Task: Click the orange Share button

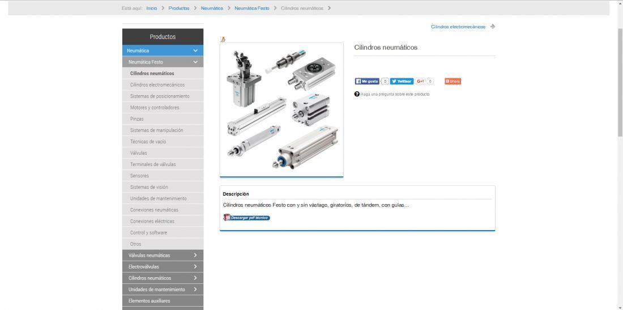Action: point(453,81)
